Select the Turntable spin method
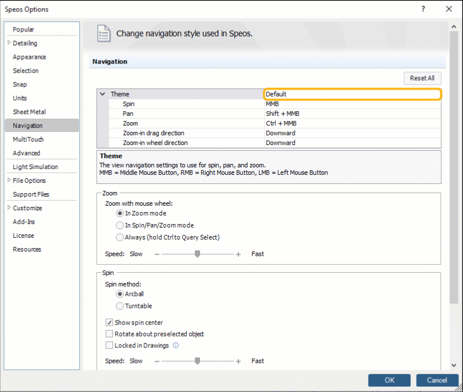Viewport: 463px width, 392px height. [x=120, y=305]
